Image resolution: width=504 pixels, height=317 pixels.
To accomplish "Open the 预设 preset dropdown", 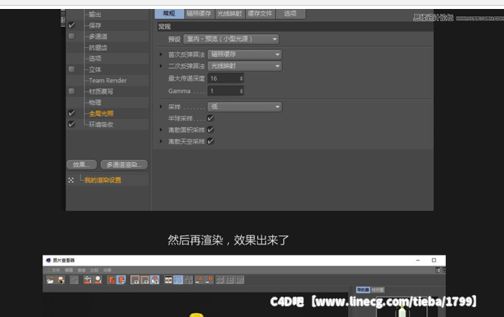I will click(231, 39).
